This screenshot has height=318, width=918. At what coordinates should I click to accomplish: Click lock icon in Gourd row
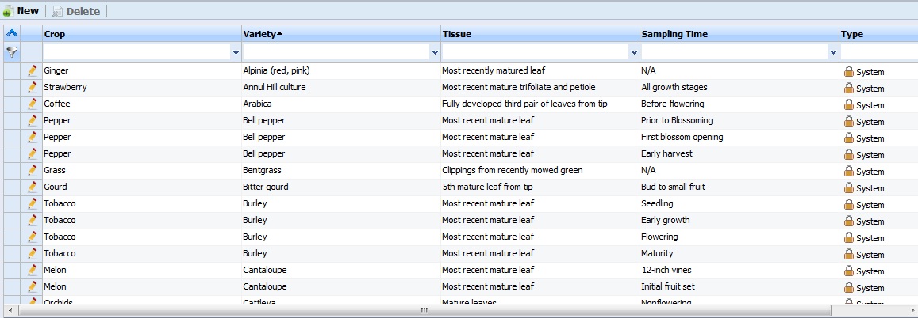coord(848,188)
